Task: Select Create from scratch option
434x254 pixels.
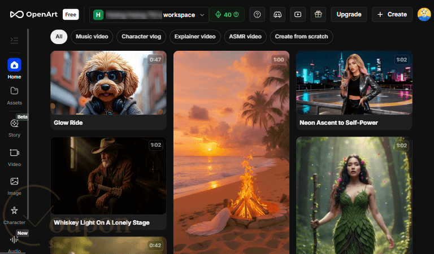Action: click(301, 37)
